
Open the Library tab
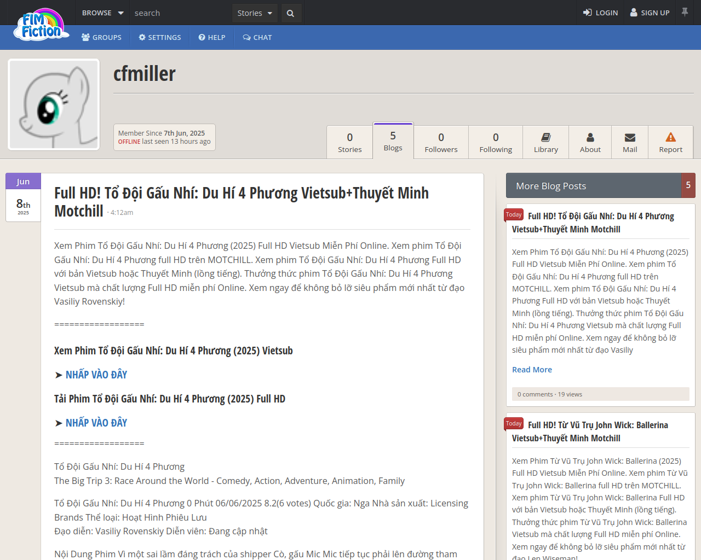[546, 142]
